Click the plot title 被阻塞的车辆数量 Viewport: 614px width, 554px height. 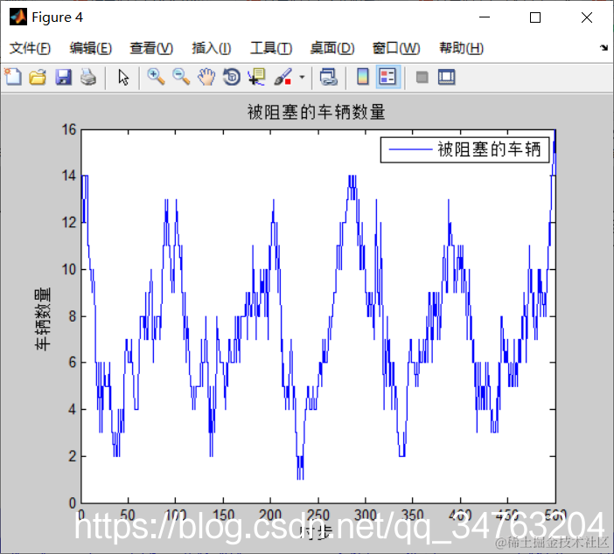click(316, 113)
